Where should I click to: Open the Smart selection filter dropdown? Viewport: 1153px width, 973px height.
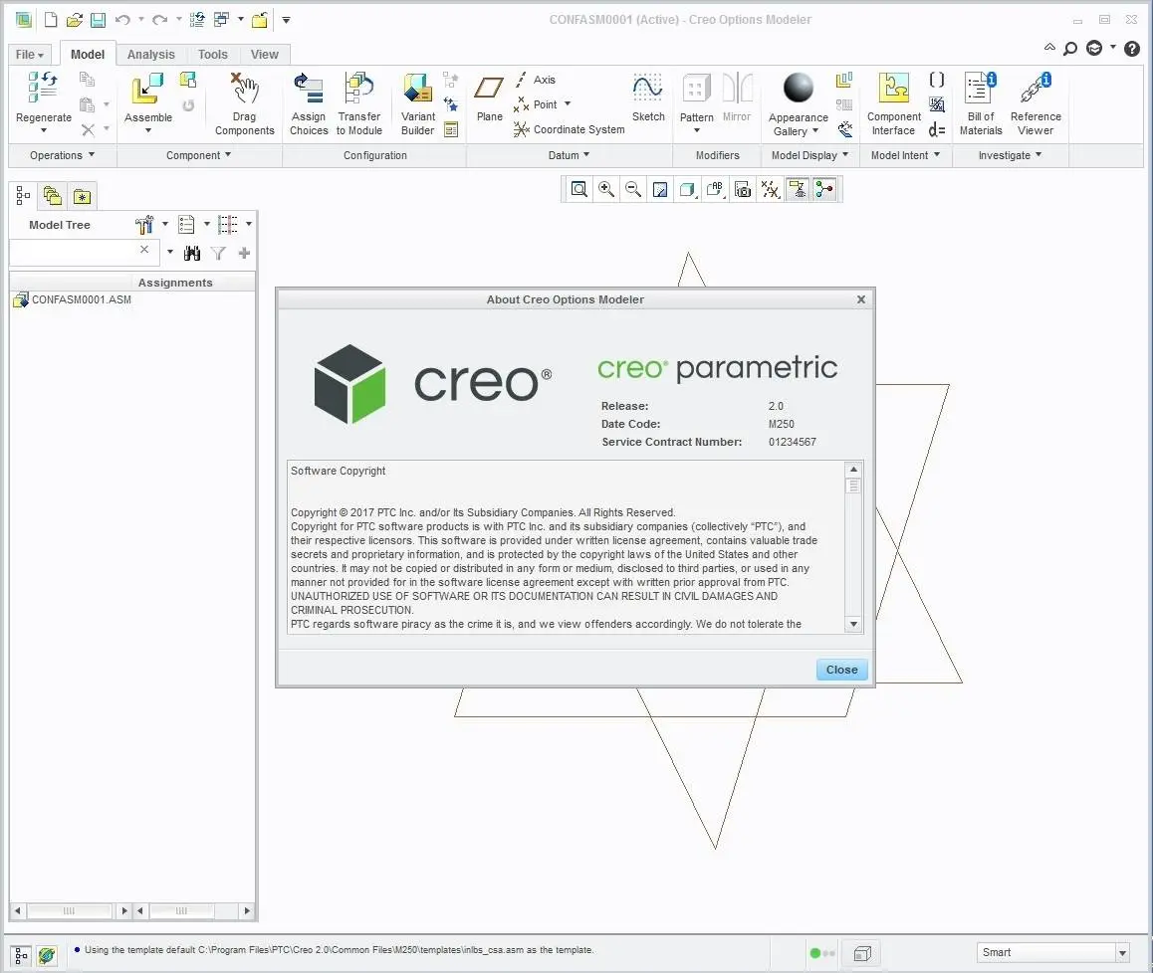point(1123,953)
